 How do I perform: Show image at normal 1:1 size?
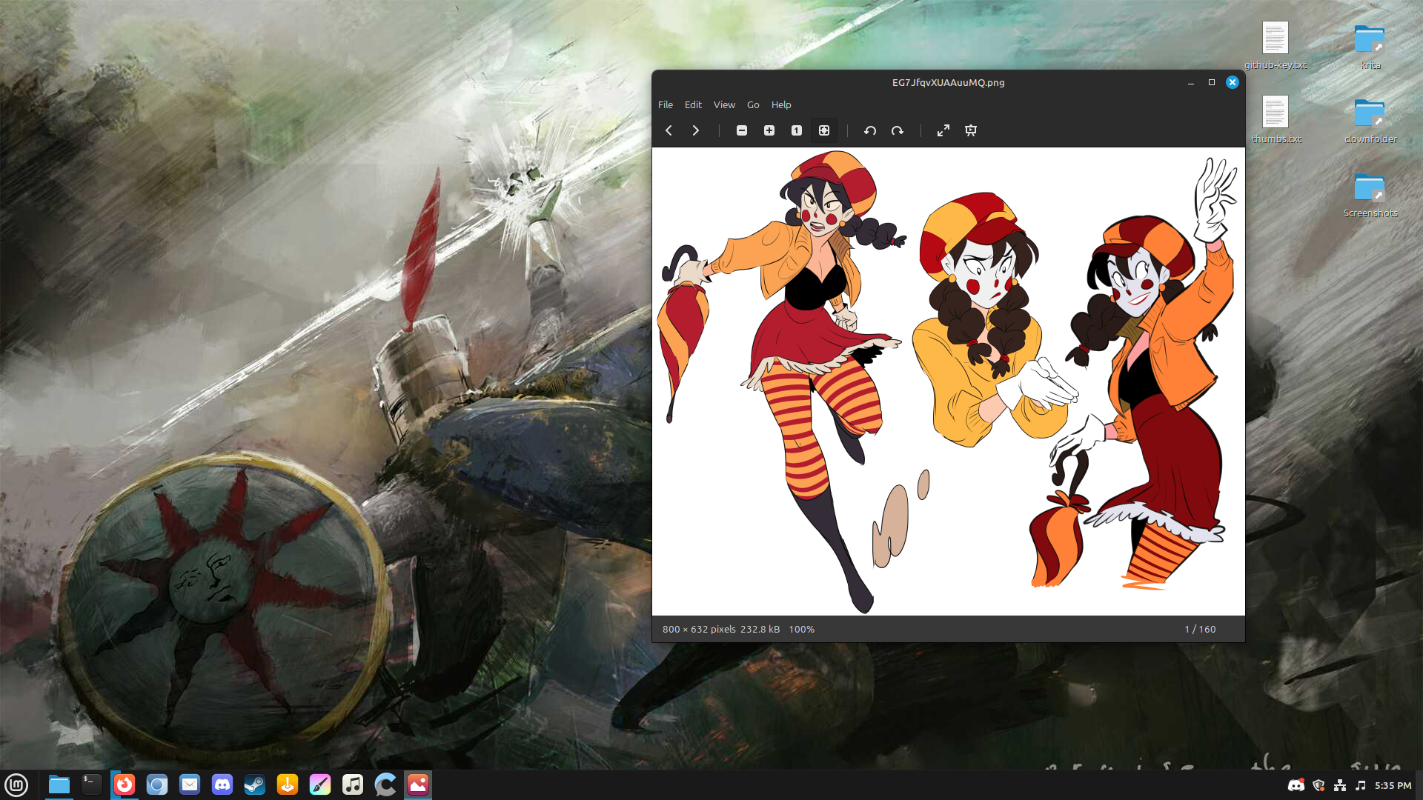click(x=797, y=130)
